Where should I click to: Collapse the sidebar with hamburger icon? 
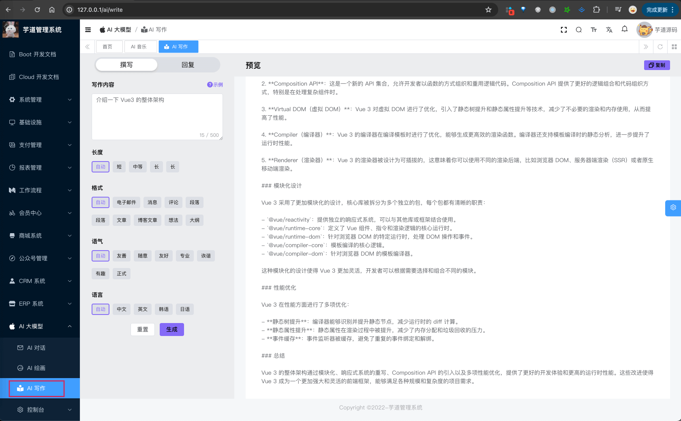coord(88,30)
